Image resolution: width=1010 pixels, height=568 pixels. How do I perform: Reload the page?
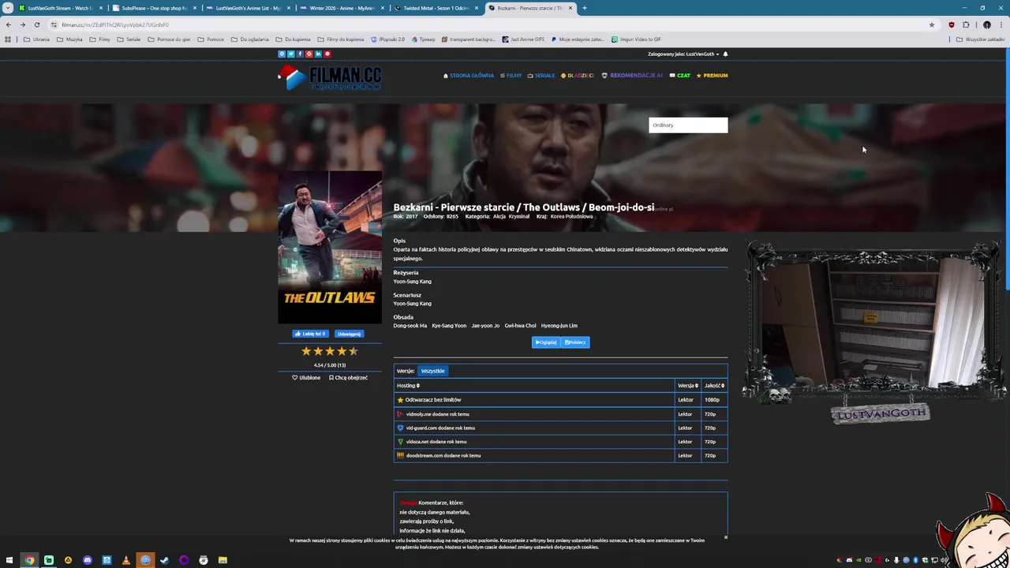pyautogui.click(x=36, y=24)
